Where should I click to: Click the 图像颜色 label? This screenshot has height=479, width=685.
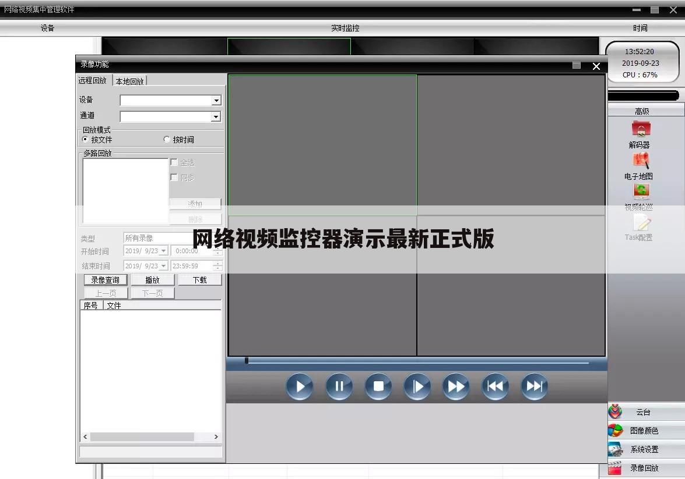tap(644, 431)
